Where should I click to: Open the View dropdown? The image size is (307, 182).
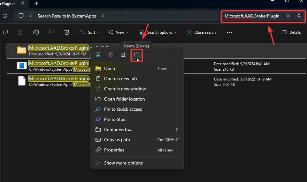(118, 32)
